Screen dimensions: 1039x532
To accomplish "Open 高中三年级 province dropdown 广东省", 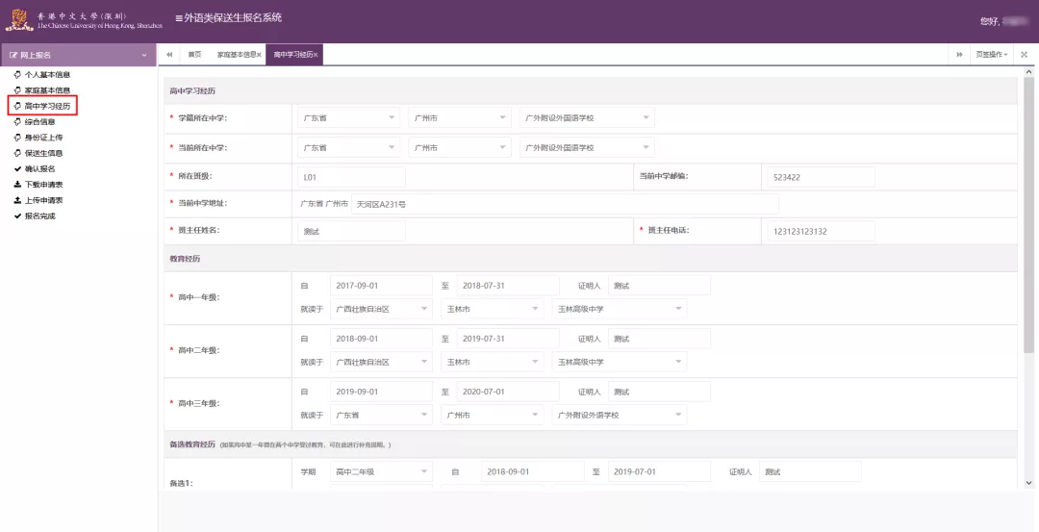I will coord(381,415).
